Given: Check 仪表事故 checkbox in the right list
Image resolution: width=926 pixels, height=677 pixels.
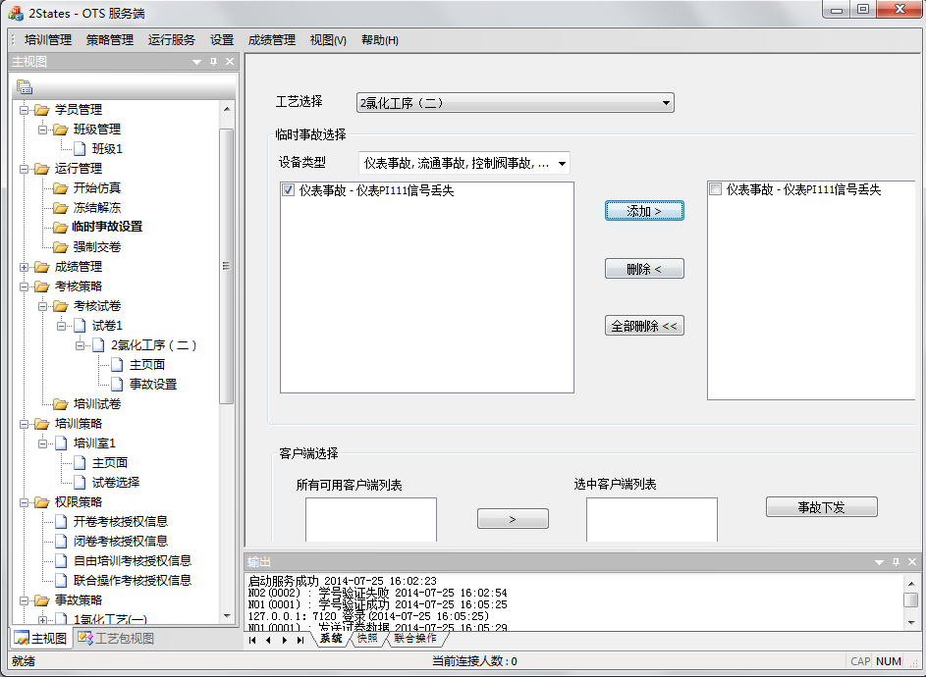Looking at the screenshot, I should click(x=715, y=189).
